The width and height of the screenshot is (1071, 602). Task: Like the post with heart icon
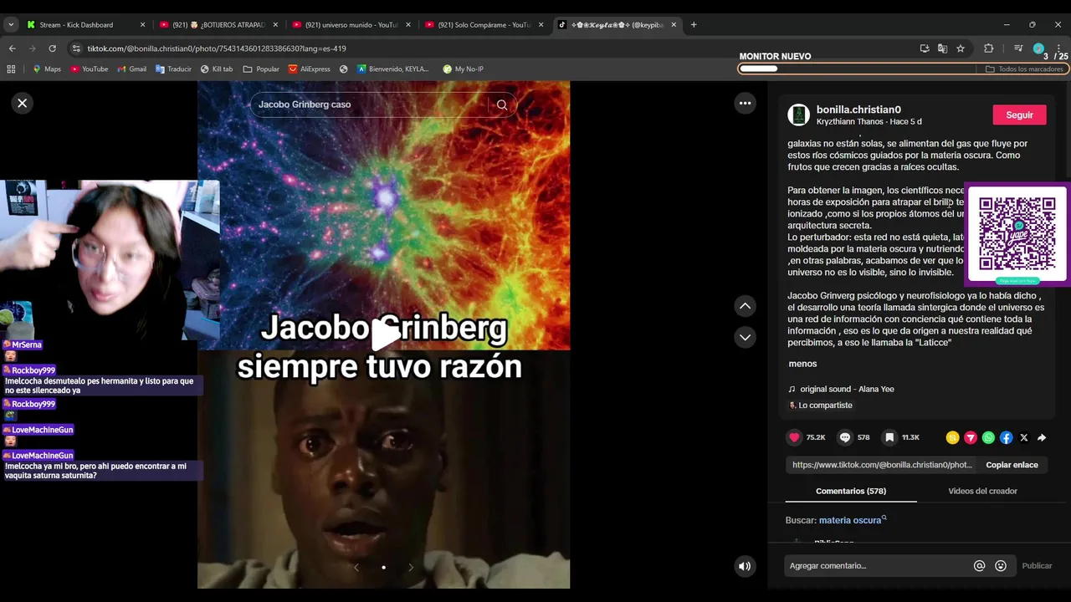794,437
